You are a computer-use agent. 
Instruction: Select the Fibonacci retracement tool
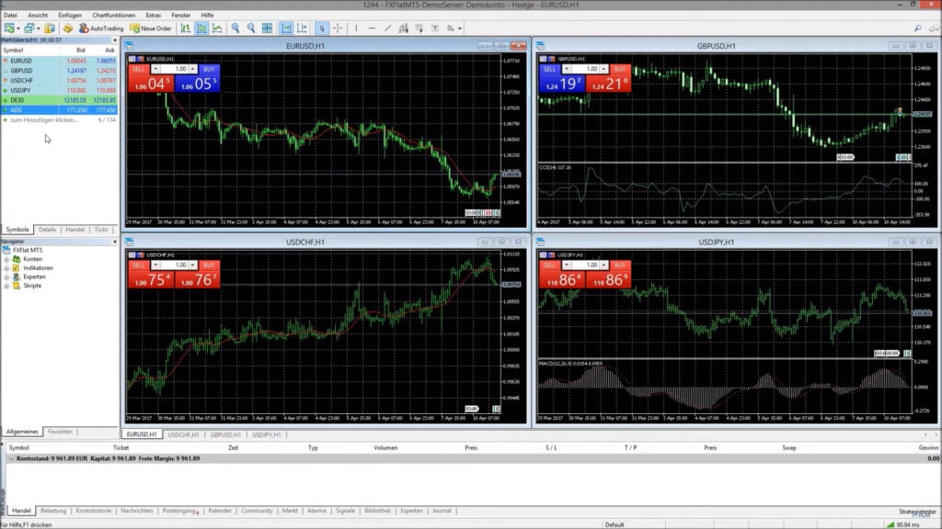[419, 28]
